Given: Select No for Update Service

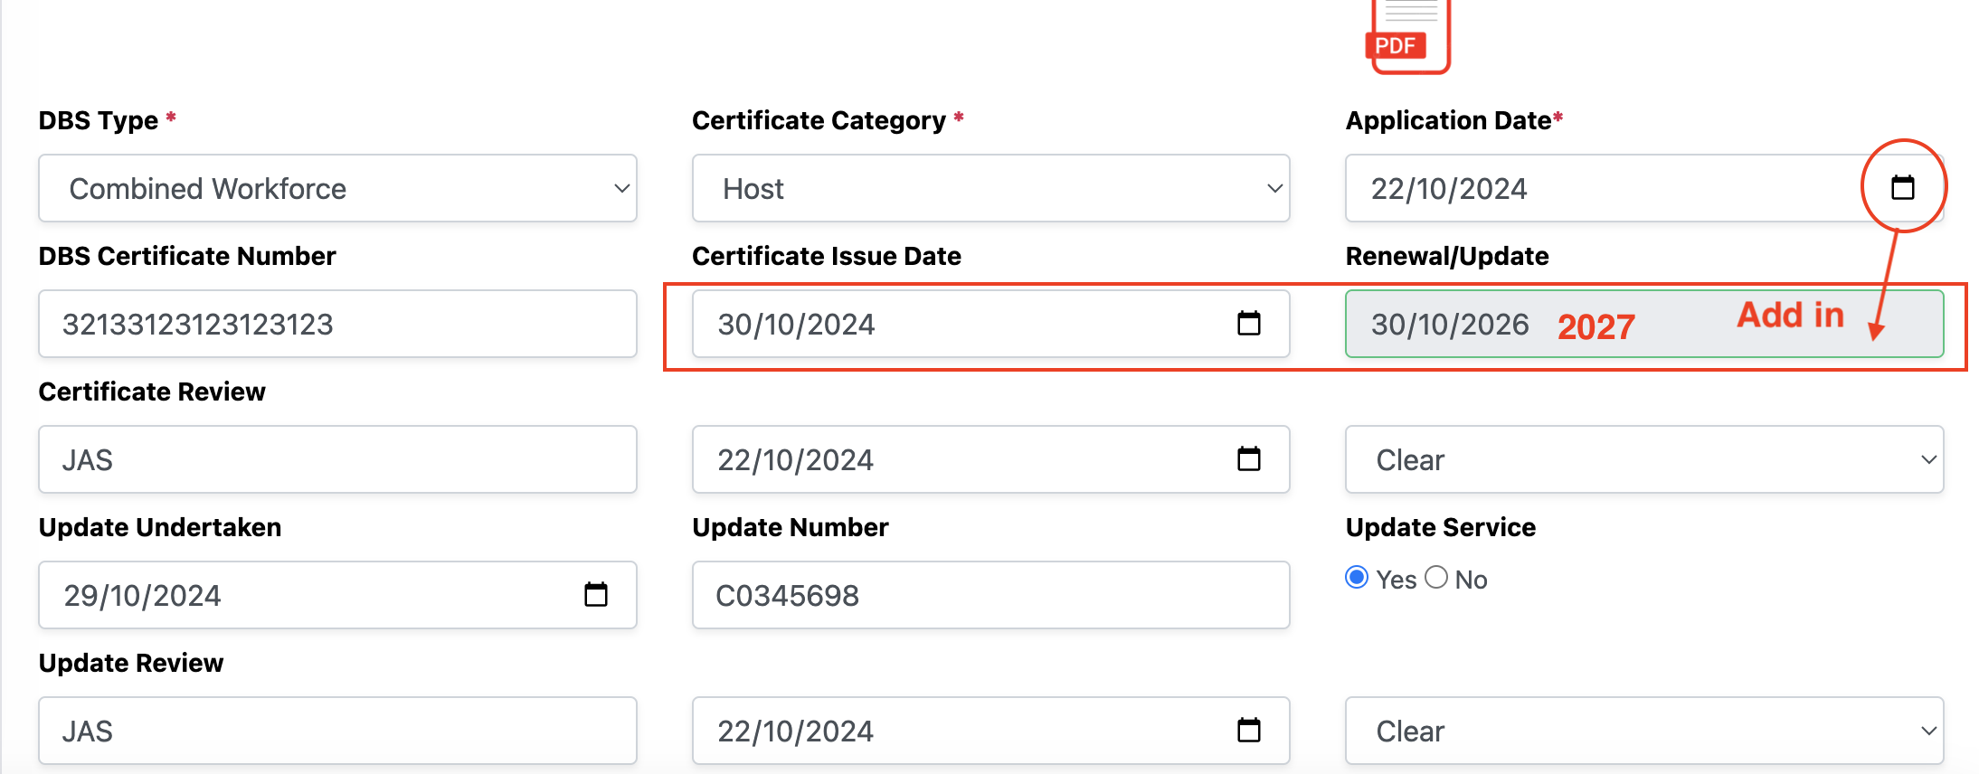Looking at the screenshot, I should 1436,578.
